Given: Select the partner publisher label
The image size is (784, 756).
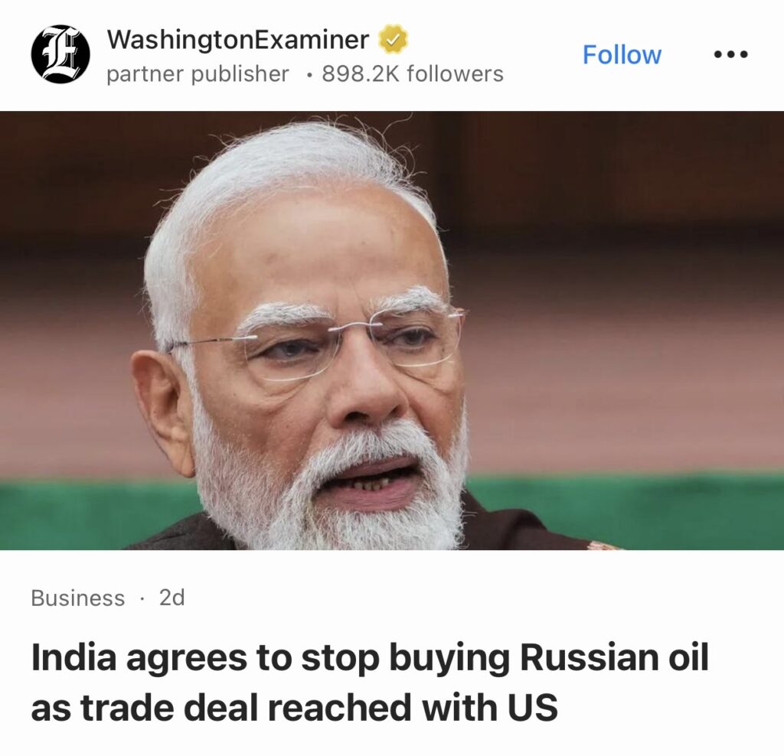Looking at the screenshot, I should 198,74.
